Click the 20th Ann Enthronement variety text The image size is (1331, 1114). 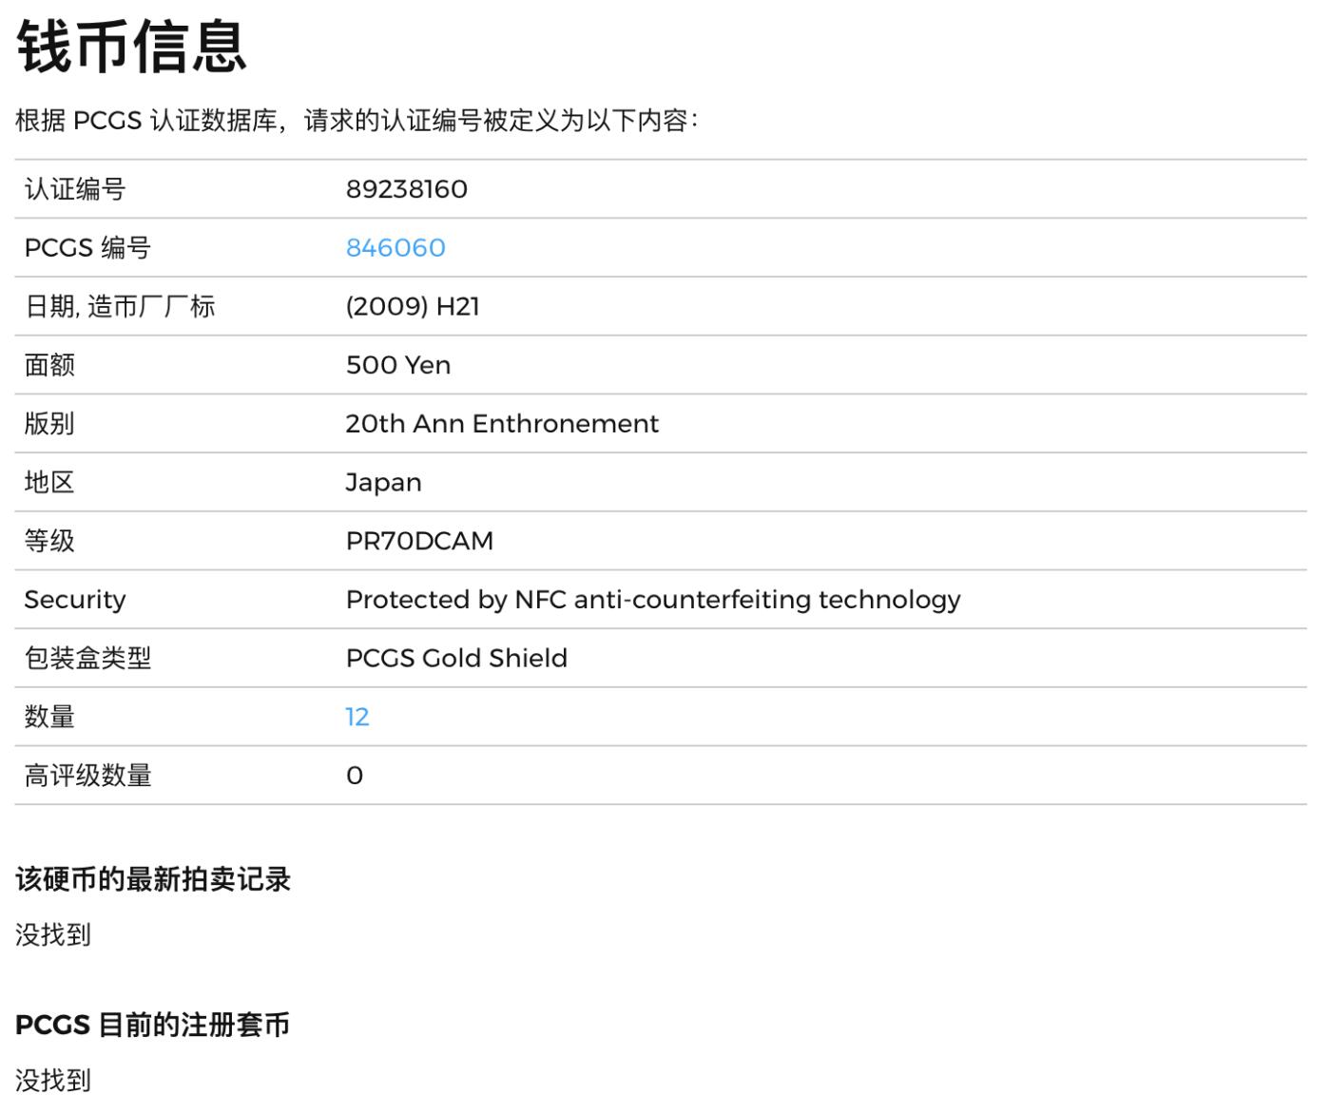pyautogui.click(x=501, y=424)
